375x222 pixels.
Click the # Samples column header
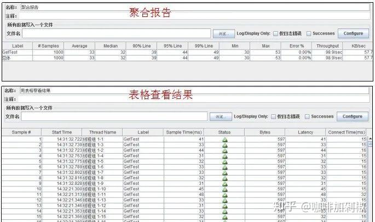pos(48,46)
